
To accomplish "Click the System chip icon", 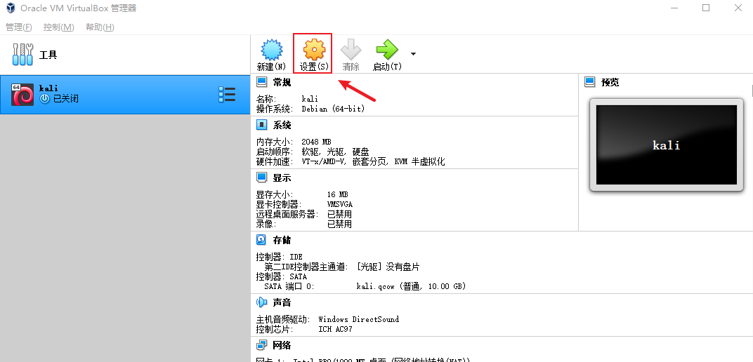I will [x=262, y=125].
